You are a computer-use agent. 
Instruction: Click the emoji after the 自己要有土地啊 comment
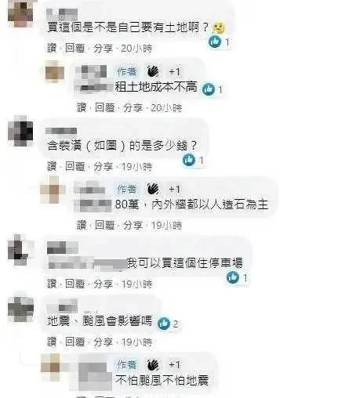219,27
